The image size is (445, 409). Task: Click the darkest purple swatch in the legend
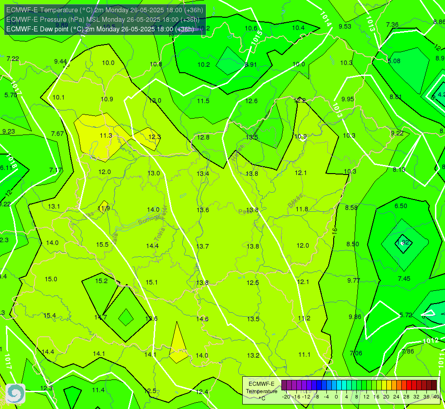pyautogui.click(x=284, y=385)
